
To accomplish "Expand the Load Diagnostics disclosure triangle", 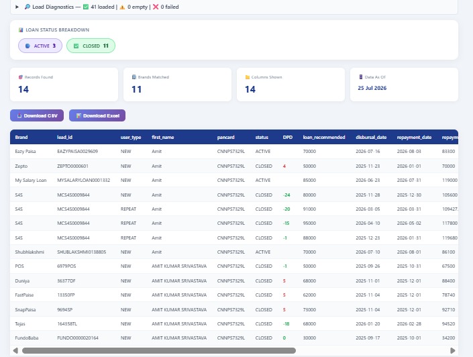I will [17, 7].
